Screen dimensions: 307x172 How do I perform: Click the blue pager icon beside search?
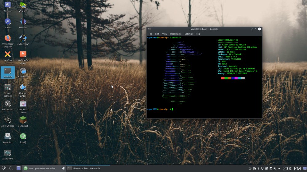point(18,168)
